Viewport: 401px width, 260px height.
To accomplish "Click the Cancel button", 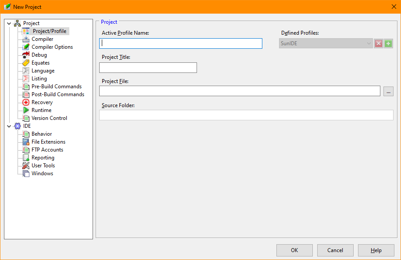I will (x=335, y=250).
